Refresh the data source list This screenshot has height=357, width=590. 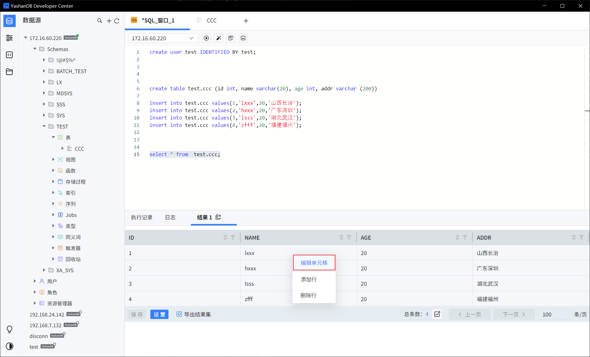117,21
